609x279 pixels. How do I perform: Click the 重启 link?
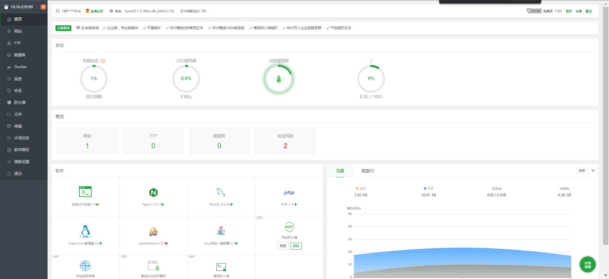(589, 11)
